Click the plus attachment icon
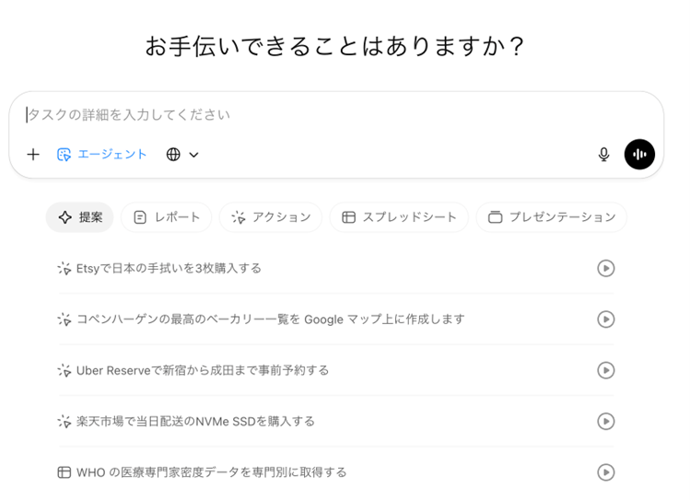Viewport: 690px width, 500px height. tap(33, 155)
